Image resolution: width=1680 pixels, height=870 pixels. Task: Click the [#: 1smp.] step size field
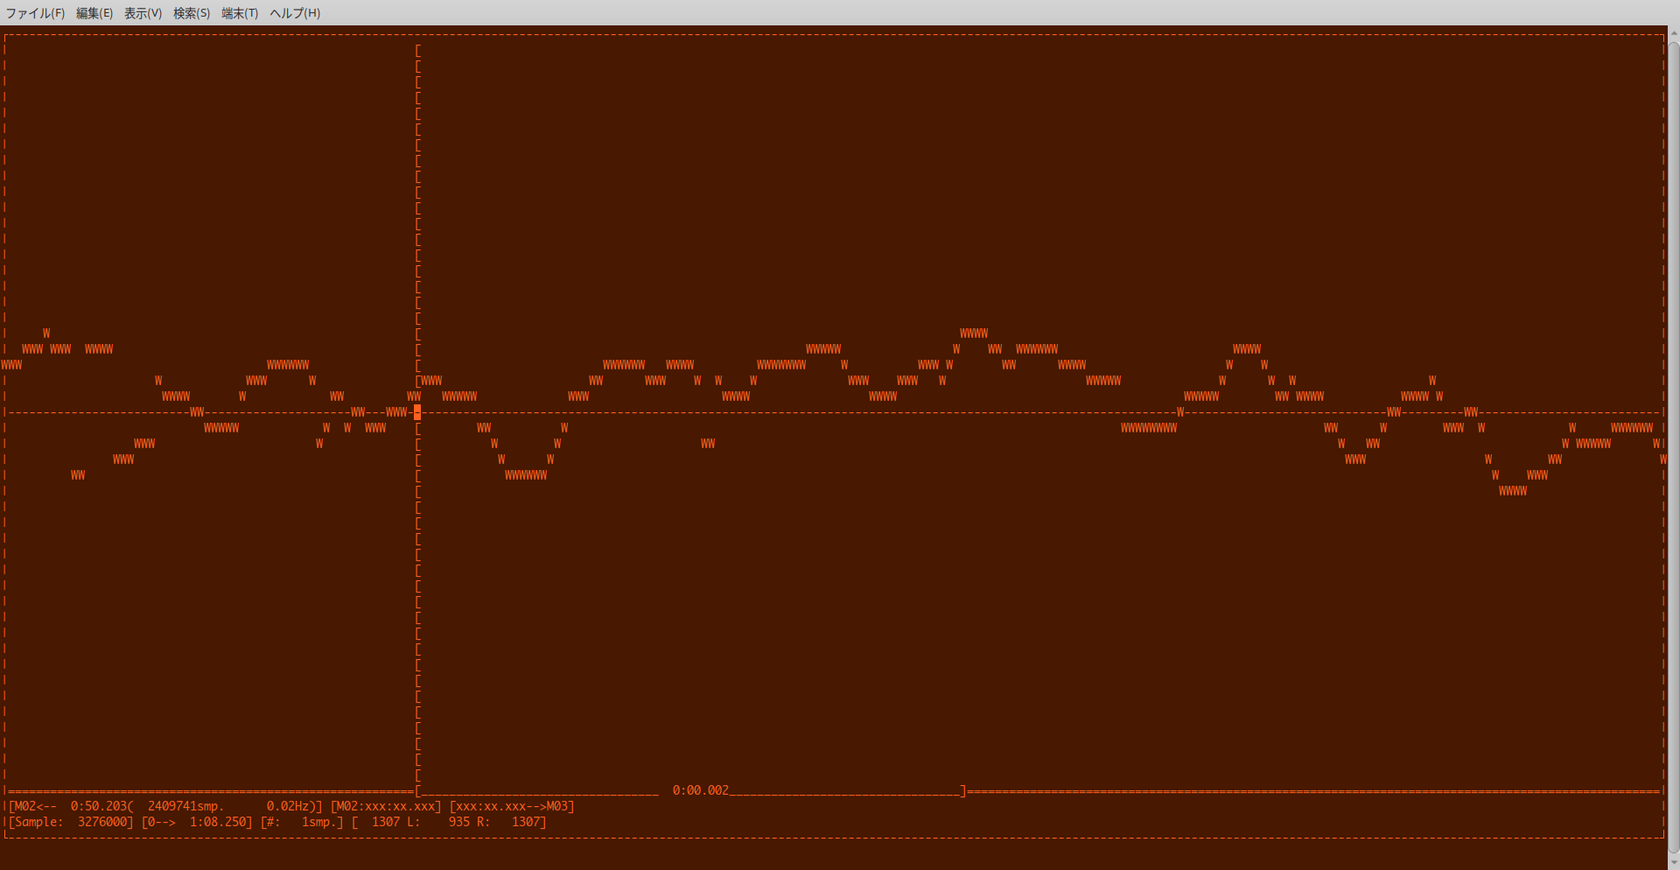[x=302, y=822]
